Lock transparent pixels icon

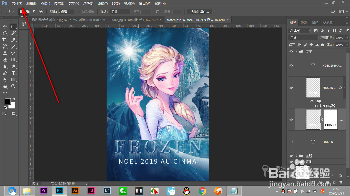coord(300,45)
